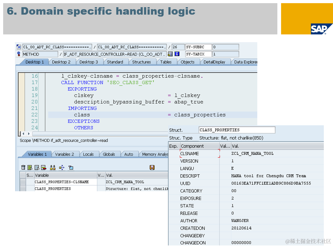The height and width of the screenshot is (246, 333).
Task: Click the Component column header
Action: tap(200, 146)
